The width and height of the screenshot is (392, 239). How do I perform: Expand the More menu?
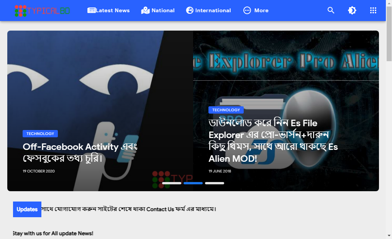tap(256, 10)
